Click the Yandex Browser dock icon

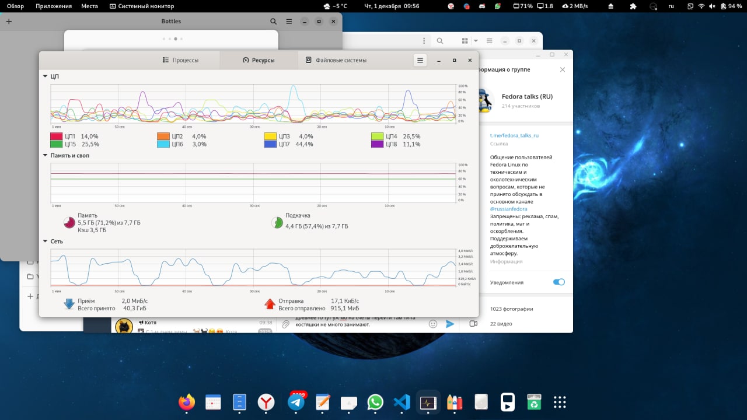click(266, 402)
